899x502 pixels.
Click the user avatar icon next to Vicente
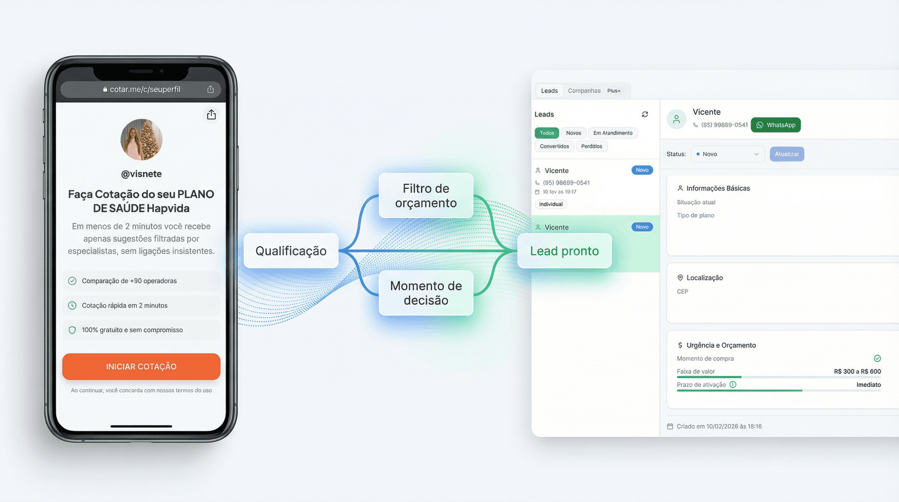point(676,119)
